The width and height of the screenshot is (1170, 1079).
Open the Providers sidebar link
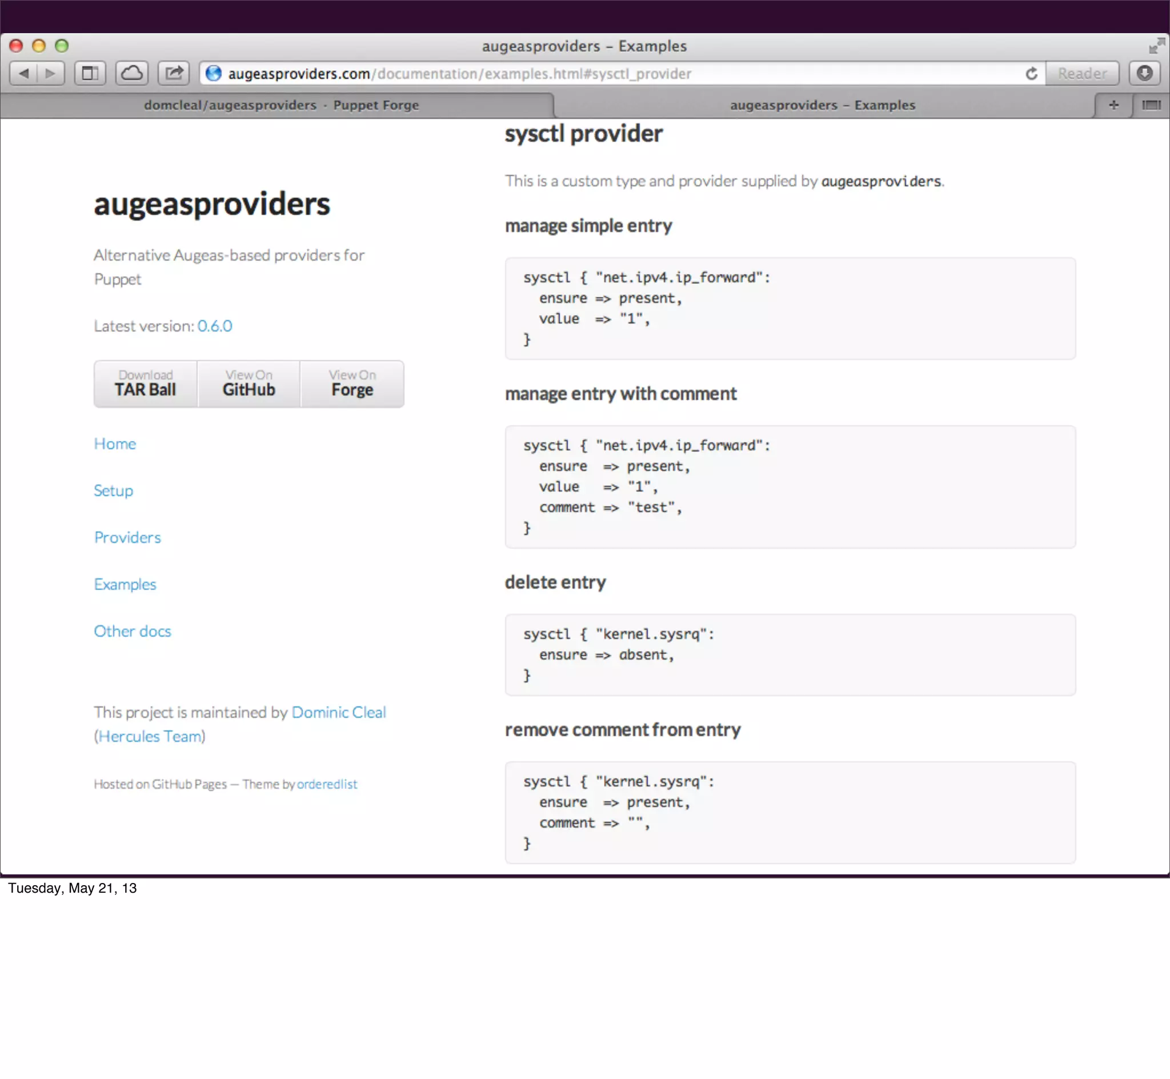click(x=127, y=537)
